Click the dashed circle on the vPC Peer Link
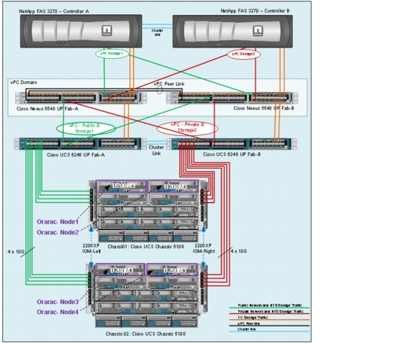Viewport: 416px width, 343px height. (160, 91)
